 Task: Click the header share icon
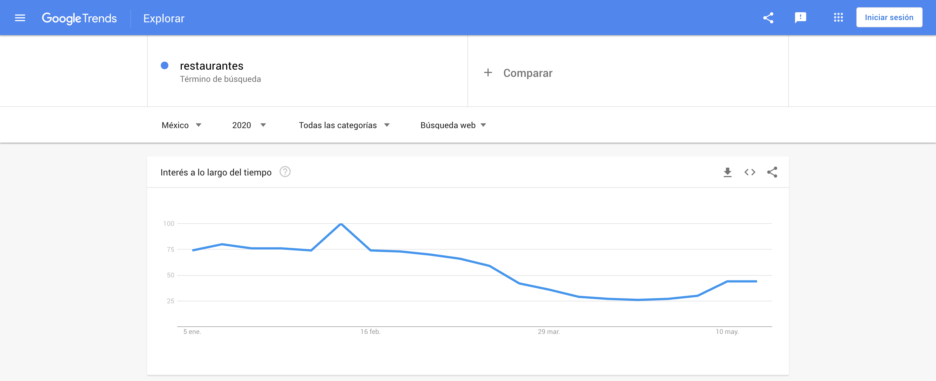tap(768, 18)
